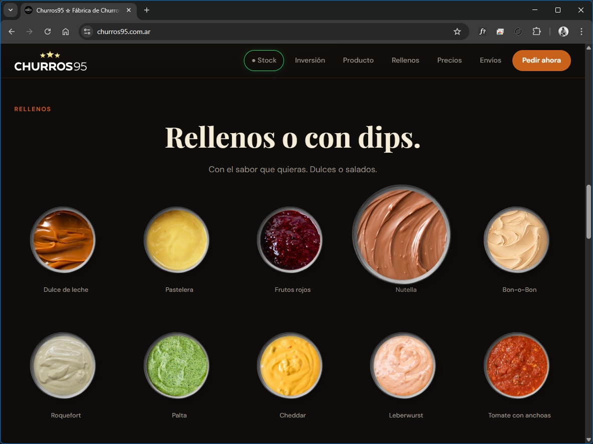Viewport: 593px width, 444px height.
Task: Click the 'Palta' label
Action: coord(179,415)
